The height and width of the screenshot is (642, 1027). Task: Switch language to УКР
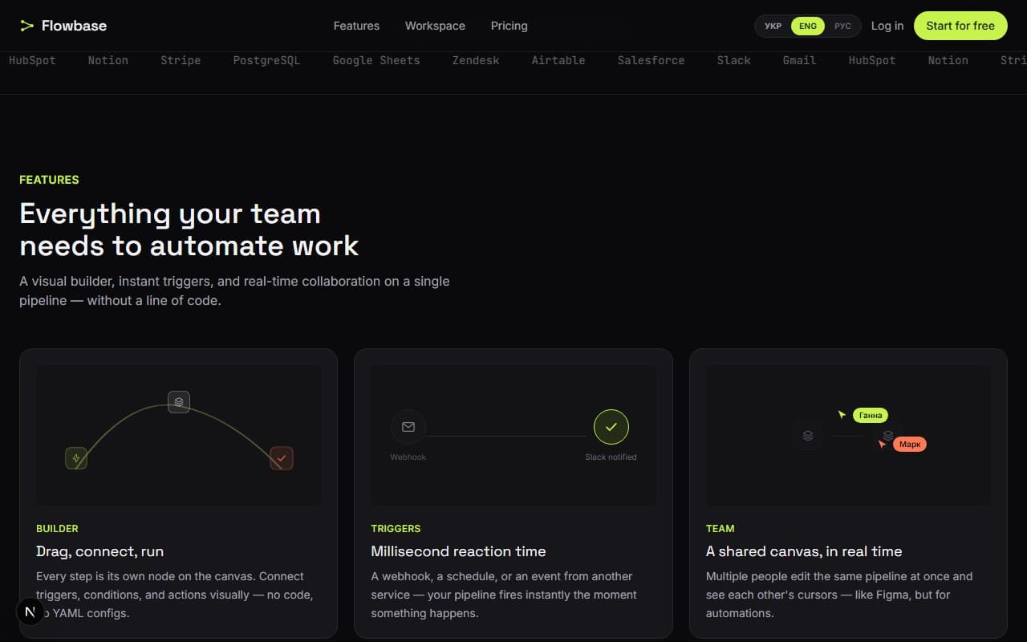pyautogui.click(x=773, y=26)
